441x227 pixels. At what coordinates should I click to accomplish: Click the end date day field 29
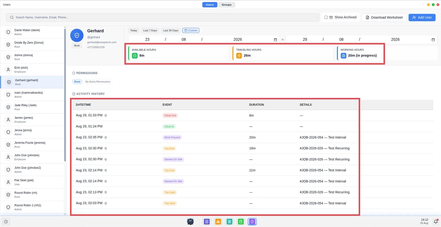tap(305, 40)
